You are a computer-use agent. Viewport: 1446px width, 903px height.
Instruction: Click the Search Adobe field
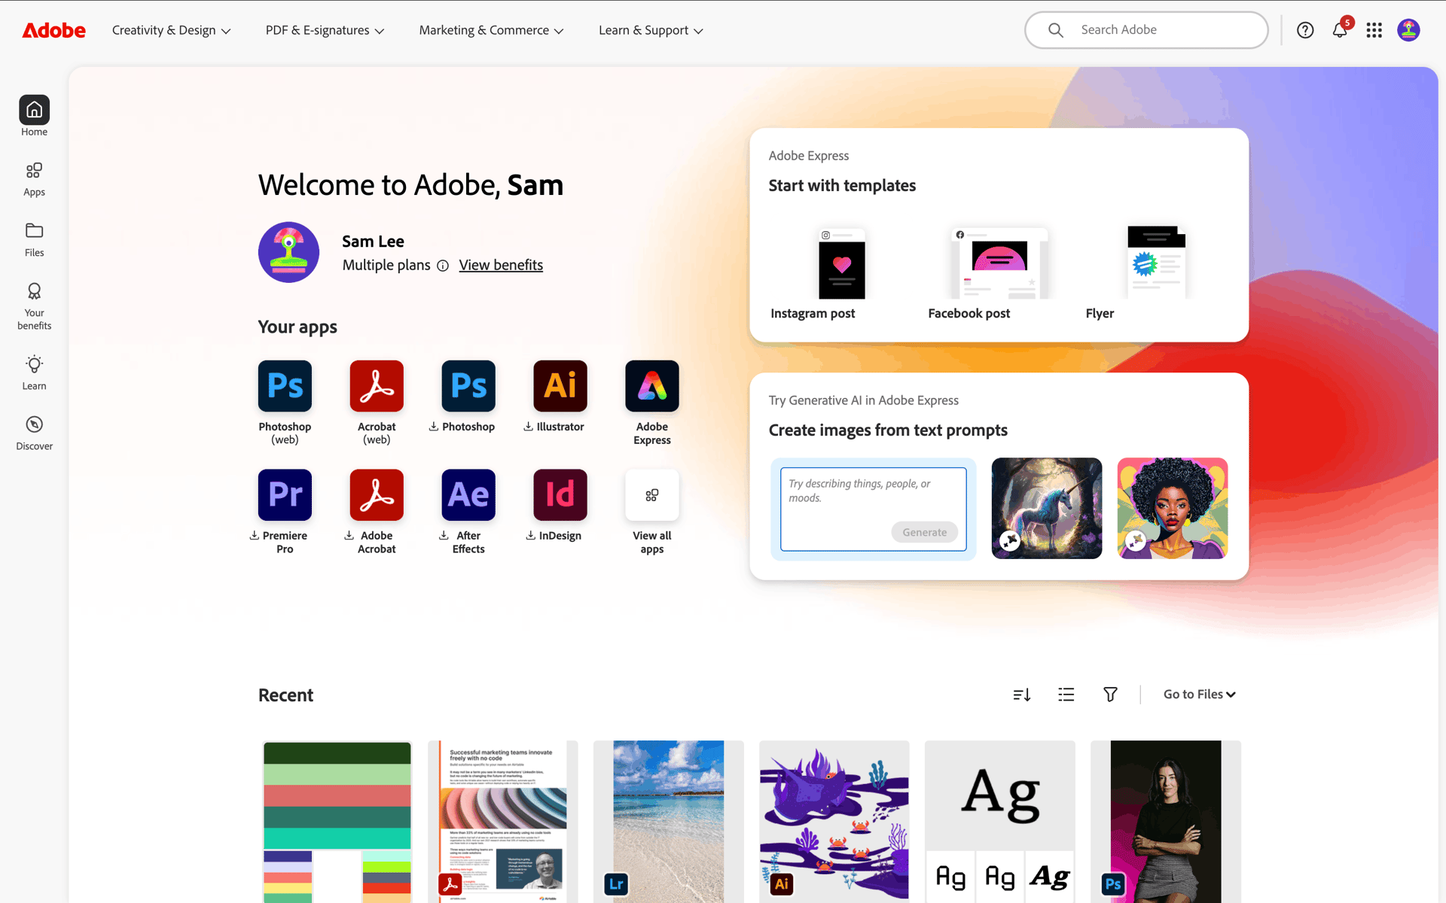tap(1146, 30)
